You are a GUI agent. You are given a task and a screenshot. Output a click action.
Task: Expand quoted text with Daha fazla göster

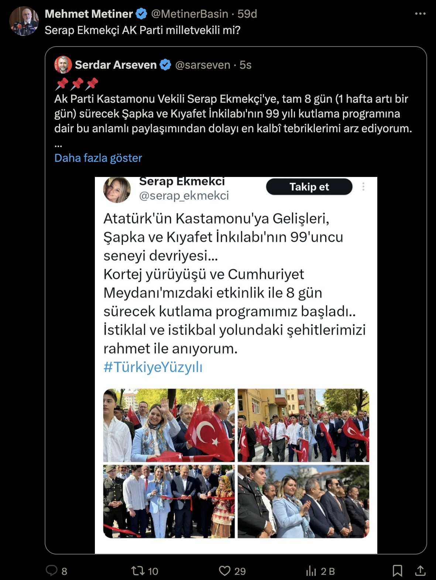coord(98,158)
